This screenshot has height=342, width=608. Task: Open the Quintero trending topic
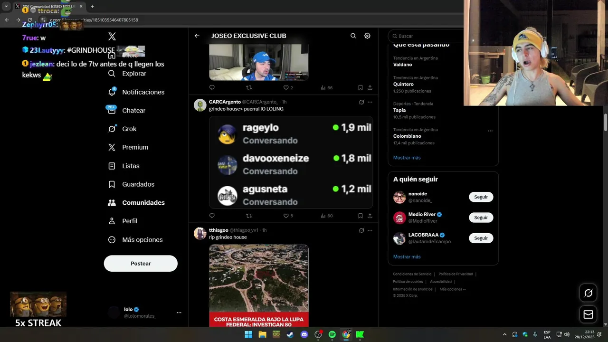pos(403,84)
